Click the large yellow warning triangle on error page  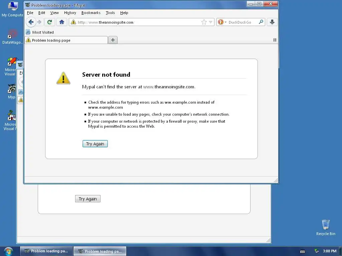coord(63,78)
